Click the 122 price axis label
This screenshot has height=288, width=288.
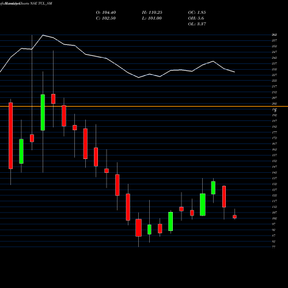(x=274, y=195)
